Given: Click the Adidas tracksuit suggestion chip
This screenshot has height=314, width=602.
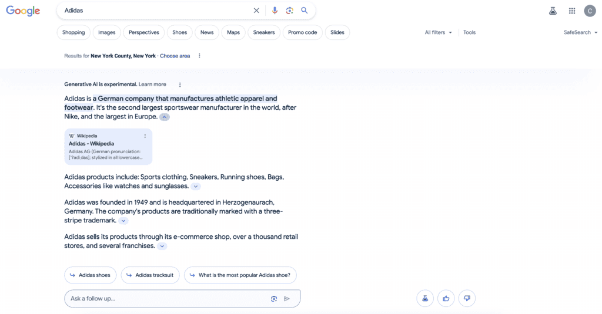Looking at the screenshot, I should [150, 275].
